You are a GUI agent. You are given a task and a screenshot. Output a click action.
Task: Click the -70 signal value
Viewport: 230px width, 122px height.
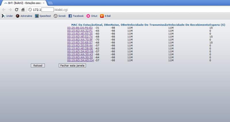point(97,40)
